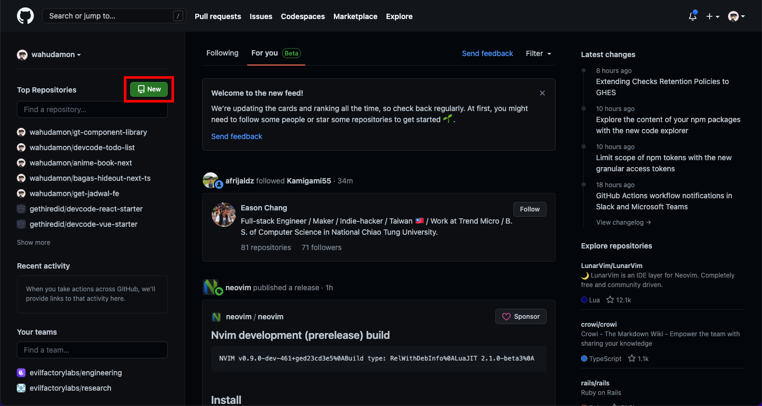Image resolution: width=762 pixels, height=406 pixels.
Task: Star count icon for LunarVim 12.1k
Action: 610,300
